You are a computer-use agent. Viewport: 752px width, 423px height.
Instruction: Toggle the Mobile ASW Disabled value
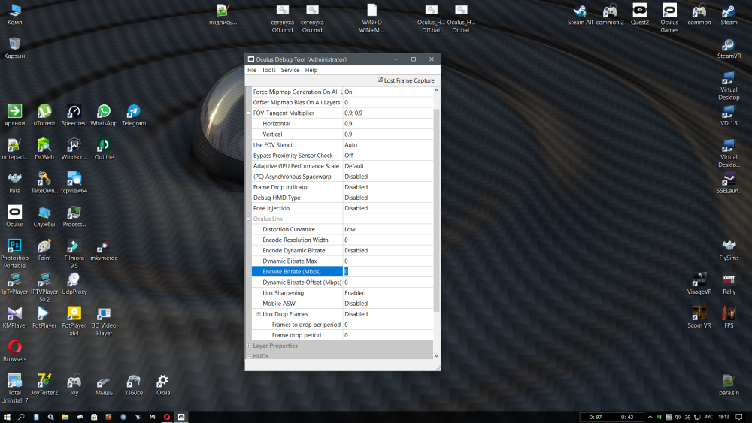[x=388, y=304]
